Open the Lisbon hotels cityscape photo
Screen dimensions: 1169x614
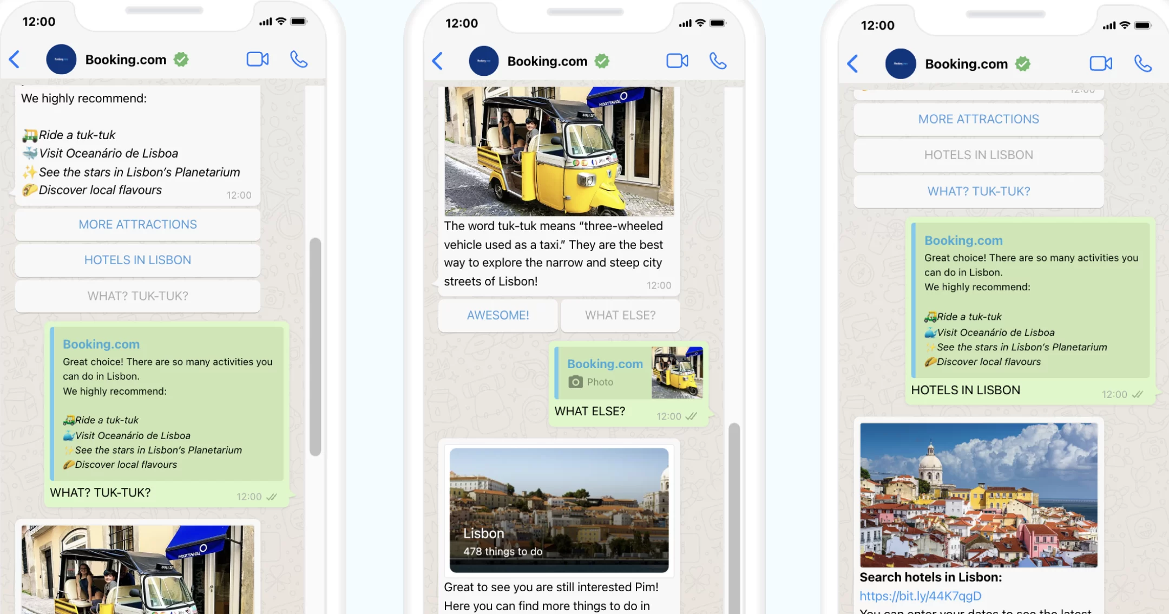pyautogui.click(x=978, y=495)
